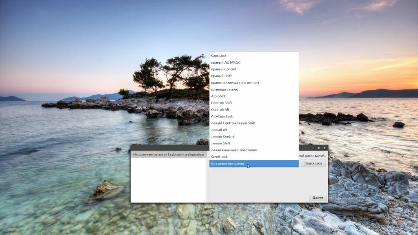This screenshot has width=418, height=235.
Task: Choose левый Control+левый Shift
Action: [233, 123]
